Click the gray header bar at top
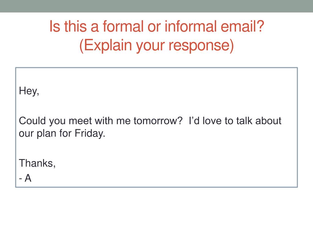This screenshot has height=234, width=313. [156, 6]
